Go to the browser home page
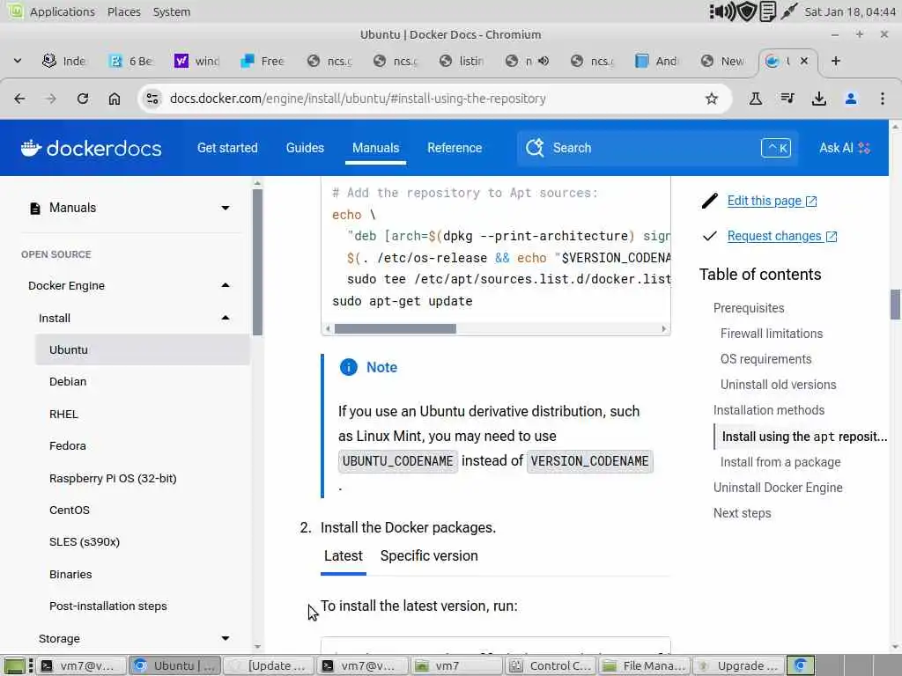Image resolution: width=902 pixels, height=676 pixels. pyautogui.click(x=115, y=99)
